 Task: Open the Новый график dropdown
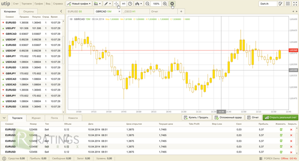(x=79, y=4)
